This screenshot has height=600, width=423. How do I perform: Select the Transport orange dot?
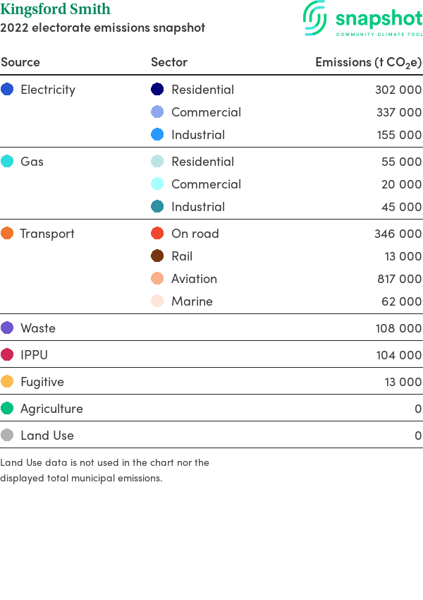(7, 233)
